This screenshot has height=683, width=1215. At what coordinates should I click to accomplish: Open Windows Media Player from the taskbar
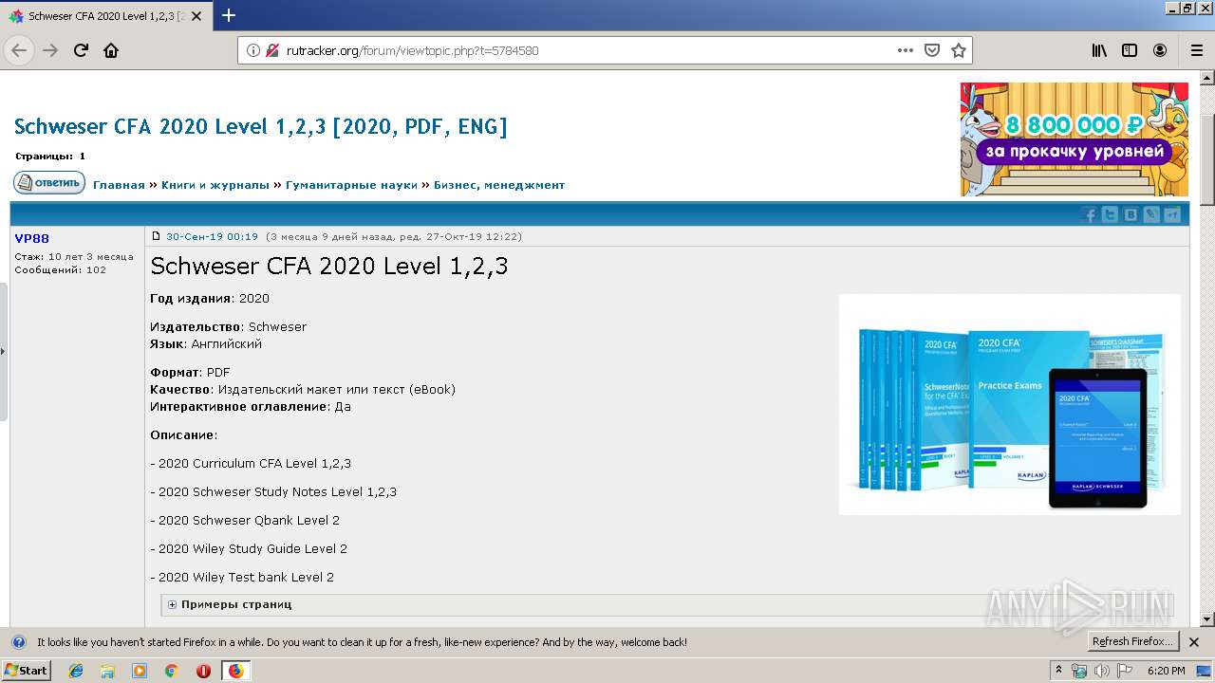(x=140, y=671)
